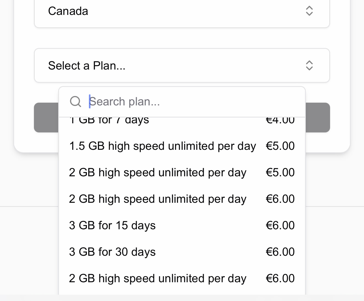Click the €4.00 price label
This screenshot has width=364, height=301.
click(x=280, y=121)
